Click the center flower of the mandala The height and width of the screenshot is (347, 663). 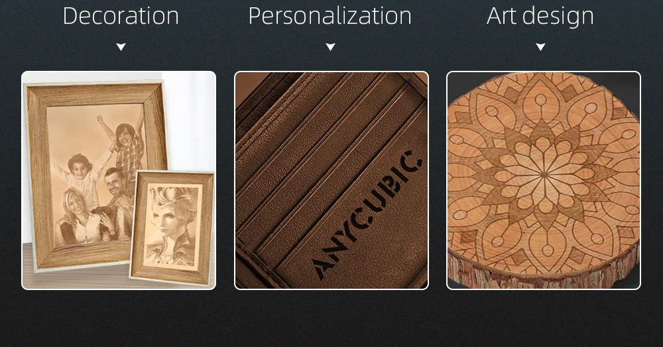pyautogui.click(x=544, y=173)
